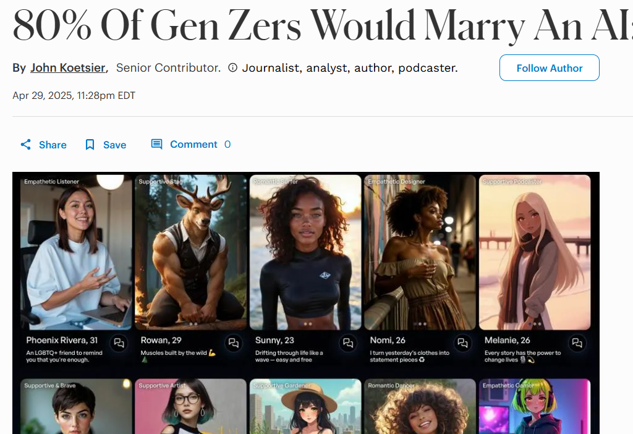Select the Rowan stag profile image
This screenshot has width=633, height=434.
click(x=191, y=252)
